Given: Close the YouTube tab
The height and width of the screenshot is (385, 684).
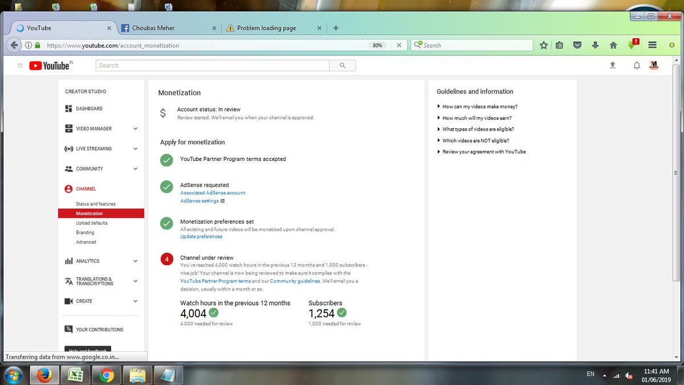Looking at the screenshot, I should pos(109,28).
